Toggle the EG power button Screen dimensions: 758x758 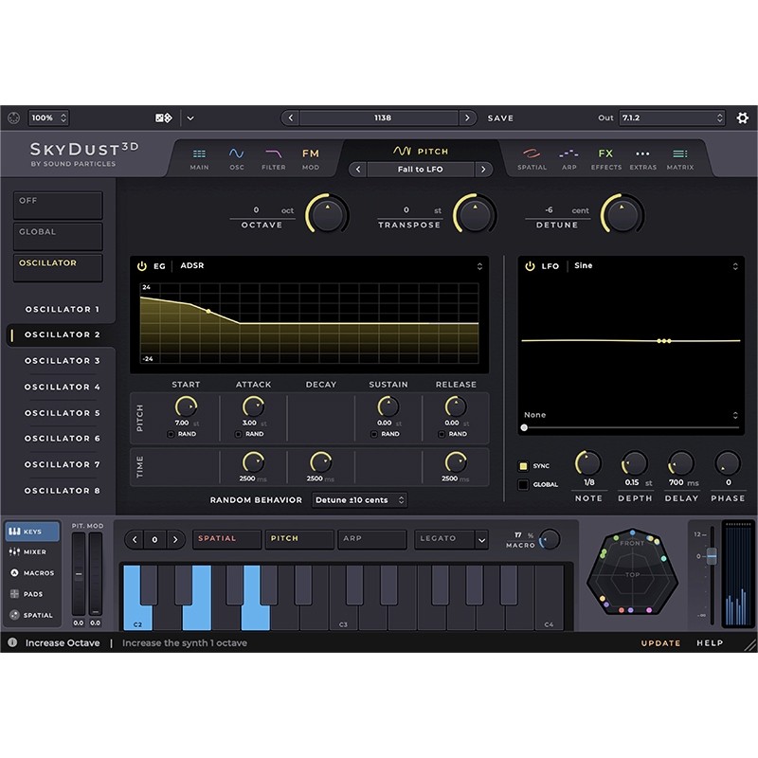pyautogui.click(x=141, y=266)
